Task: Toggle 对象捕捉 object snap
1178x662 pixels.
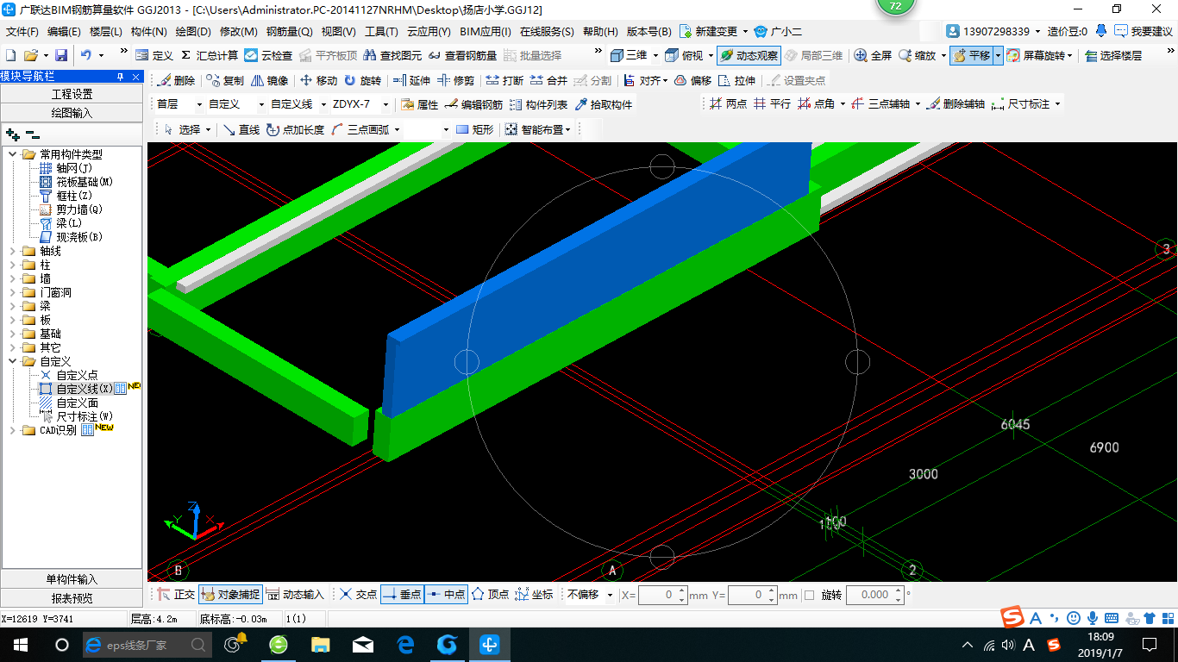Action: [x=229, y=595]
